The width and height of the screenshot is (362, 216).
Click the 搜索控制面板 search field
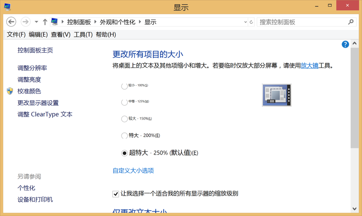(302, 22)
